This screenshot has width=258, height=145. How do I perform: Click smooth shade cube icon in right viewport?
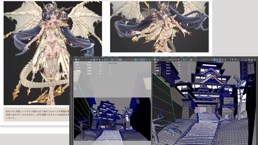point(214,60)
